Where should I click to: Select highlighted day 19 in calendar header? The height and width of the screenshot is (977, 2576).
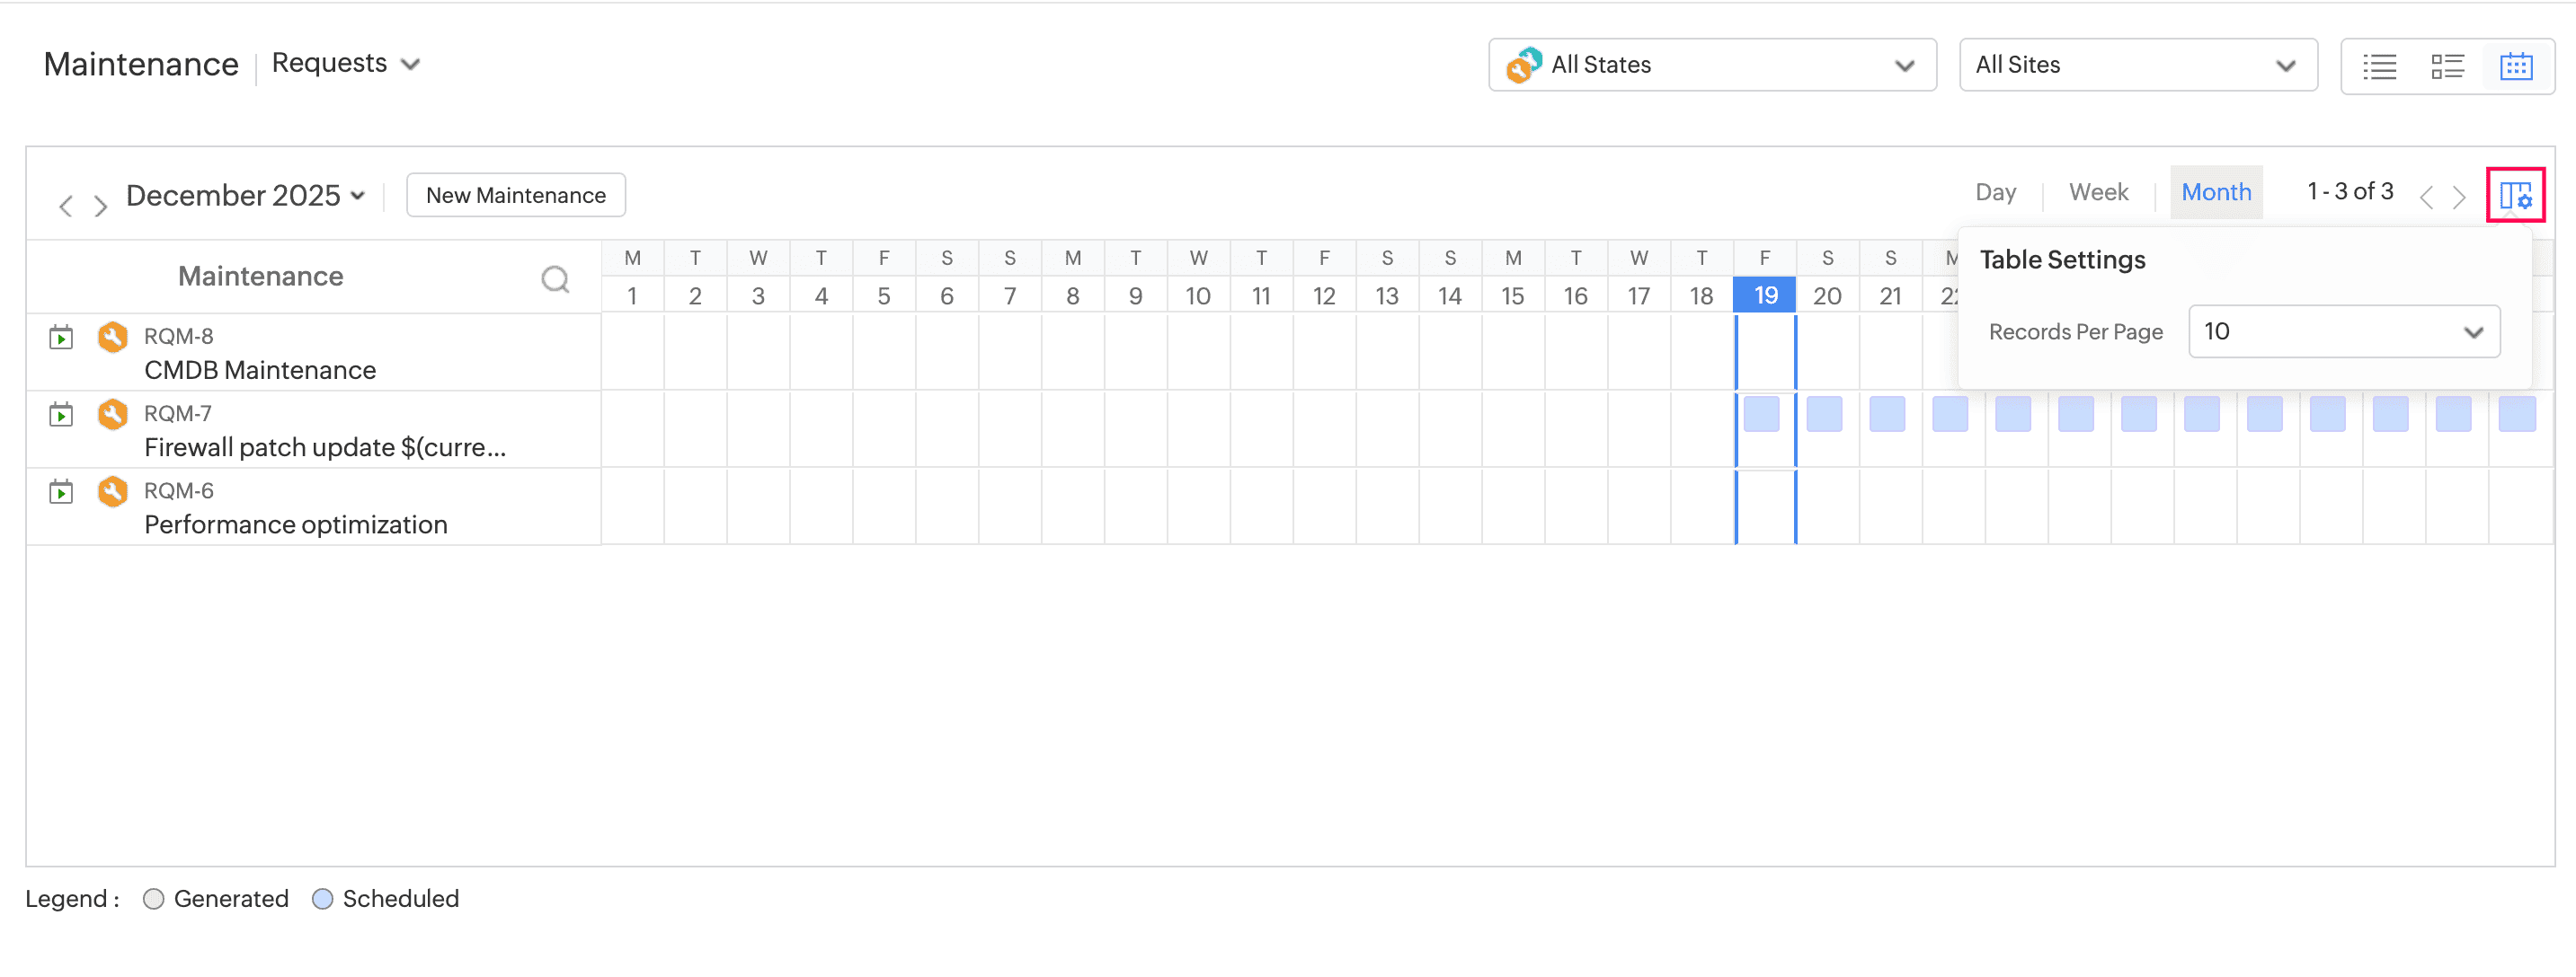point(1765,295)
